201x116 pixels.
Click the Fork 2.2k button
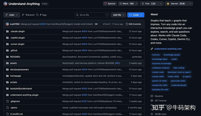149,4
